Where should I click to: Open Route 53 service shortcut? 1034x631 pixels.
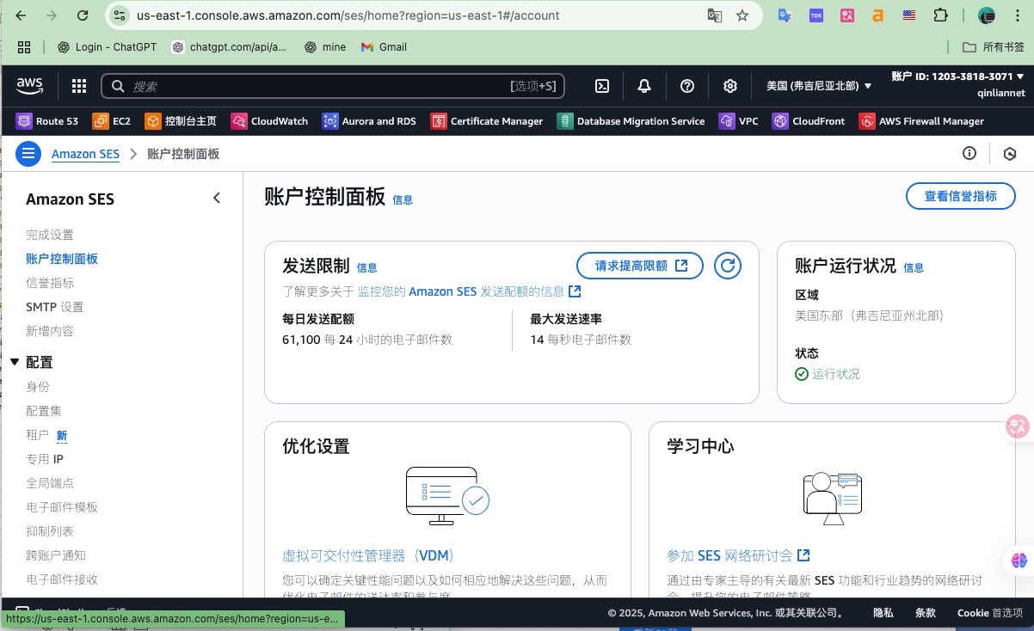(47, 121)
